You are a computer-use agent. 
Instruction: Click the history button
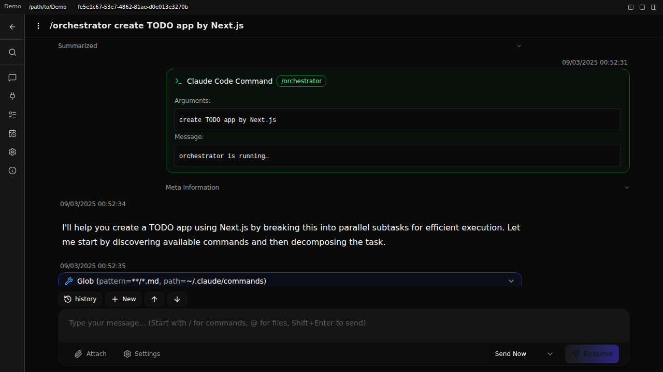pos(80,299)
